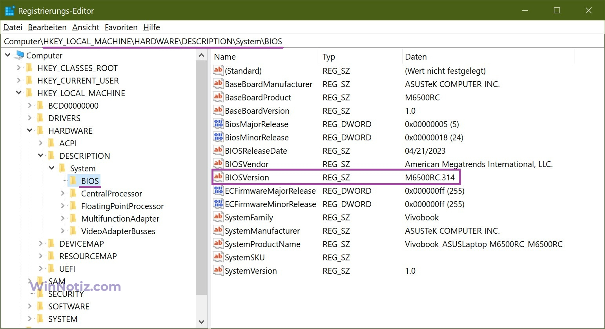
Task: Click the binary icon beside BiosMajorRelease
Action: [x=218, y=124]
